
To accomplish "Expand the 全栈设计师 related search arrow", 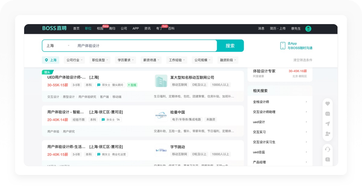I will 306,102.
